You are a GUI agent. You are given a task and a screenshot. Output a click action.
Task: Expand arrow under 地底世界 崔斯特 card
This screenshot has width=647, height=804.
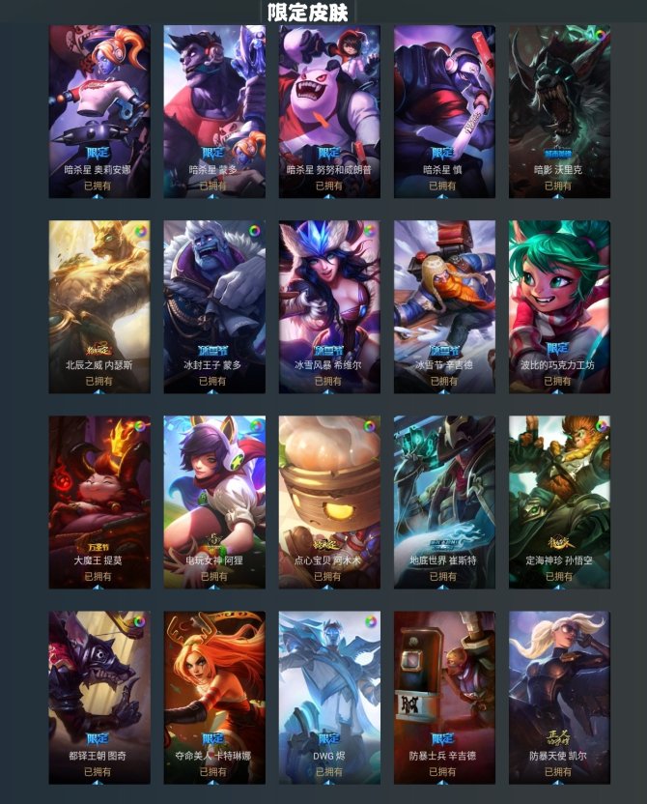click(443, 587)
